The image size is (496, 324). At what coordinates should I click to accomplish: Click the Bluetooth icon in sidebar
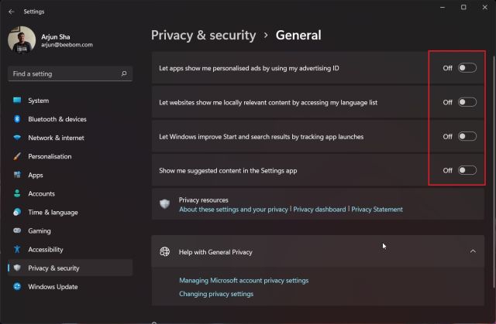pyautogui.click(x=17, y=119)
